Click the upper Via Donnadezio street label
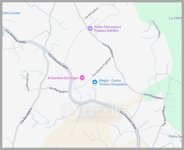The width and height of the screenshot is (184, 150). (157, 29)
